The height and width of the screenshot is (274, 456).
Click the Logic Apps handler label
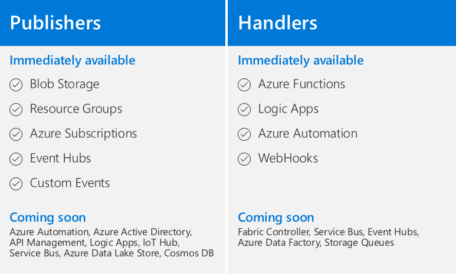pos(288,109)
